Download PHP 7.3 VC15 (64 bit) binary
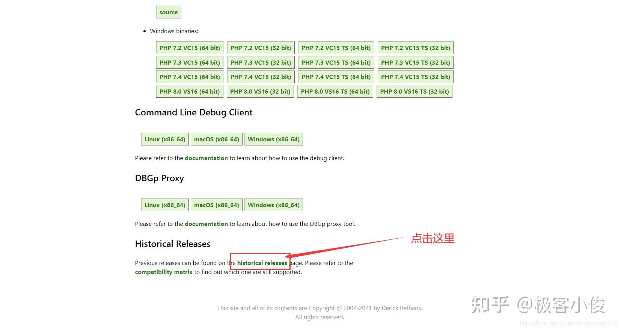 click(x=190, y=62)
